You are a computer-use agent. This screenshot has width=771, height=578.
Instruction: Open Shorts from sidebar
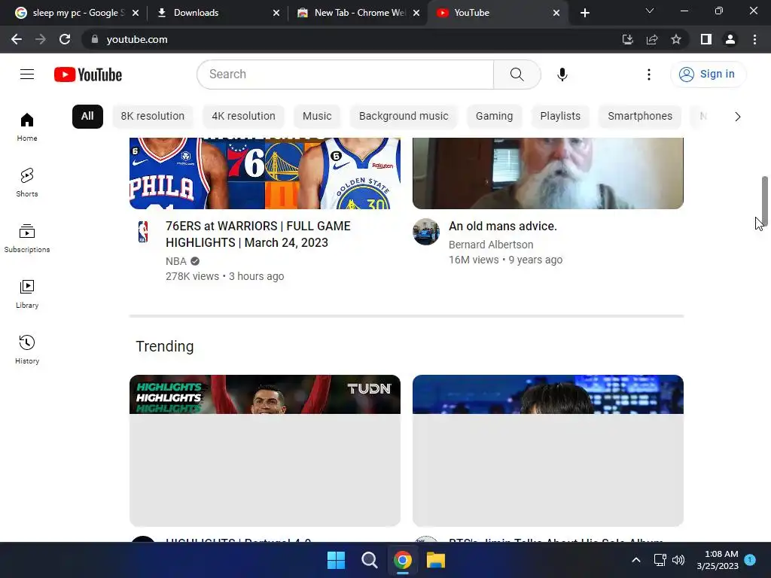tap(27, 182)
